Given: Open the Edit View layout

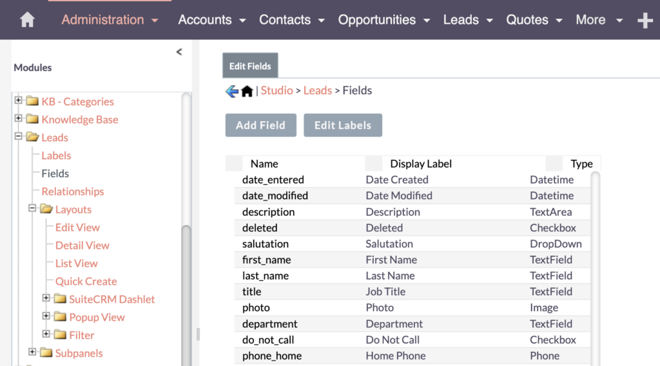Looking at the screenshot, I should point(77,227).
